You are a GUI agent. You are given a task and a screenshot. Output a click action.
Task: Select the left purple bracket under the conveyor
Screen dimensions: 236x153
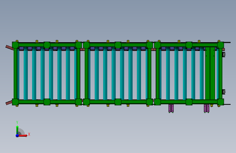171,108
